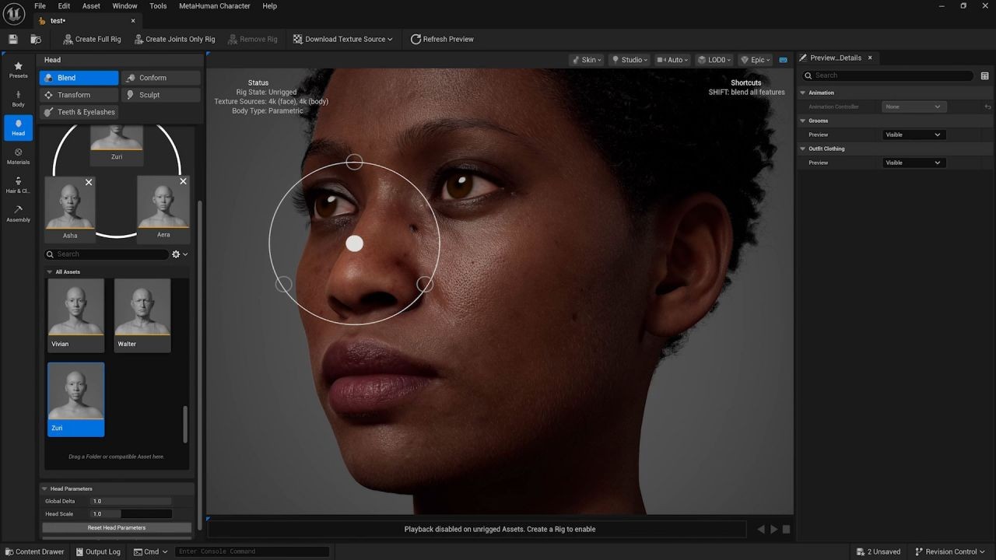Open the Skin view mode dropdown
996x560 pixels.
(586, 60)
